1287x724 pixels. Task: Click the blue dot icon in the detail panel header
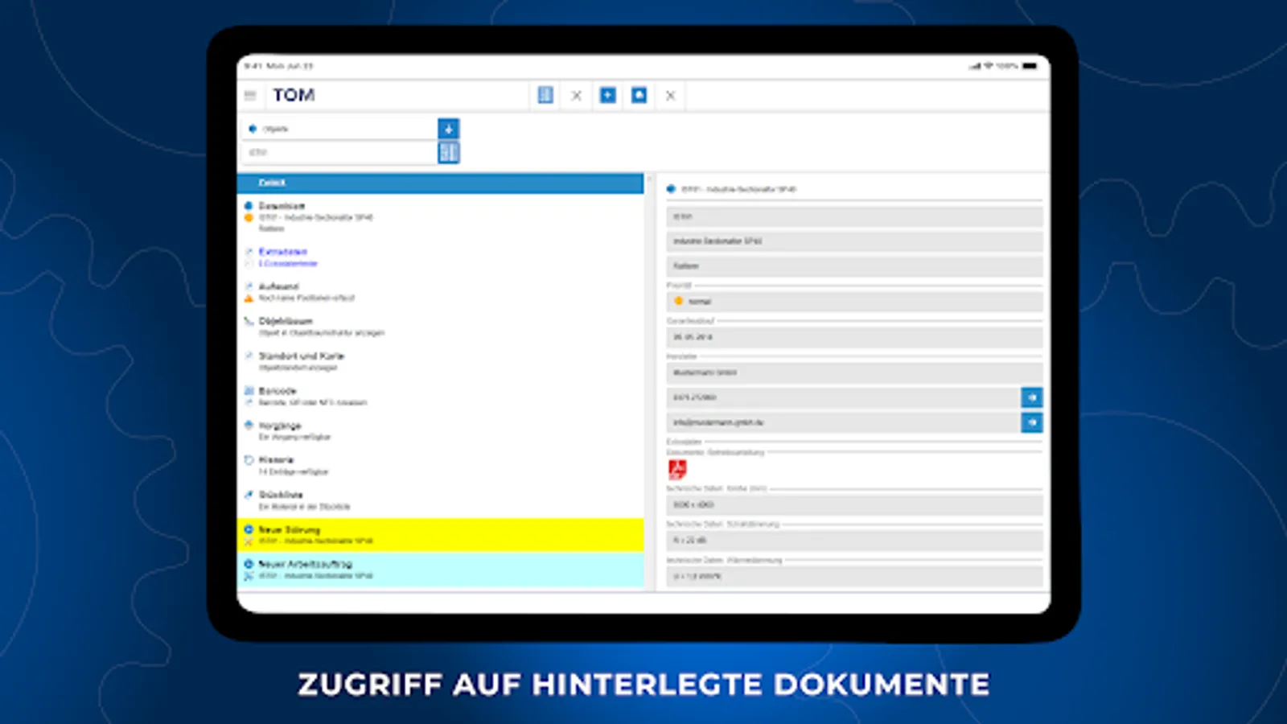(x=671, y=189)
